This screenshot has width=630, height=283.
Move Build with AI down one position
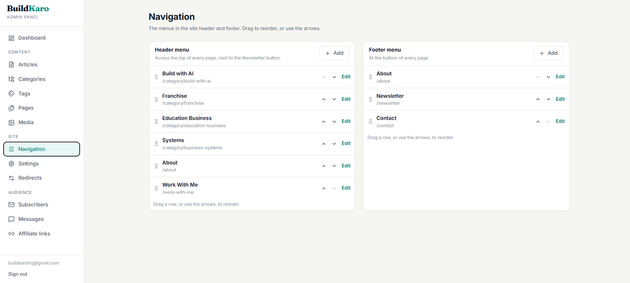[x=334, y=77]
